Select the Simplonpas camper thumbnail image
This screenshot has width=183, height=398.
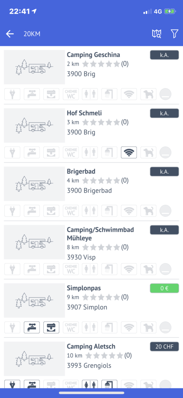34,300
